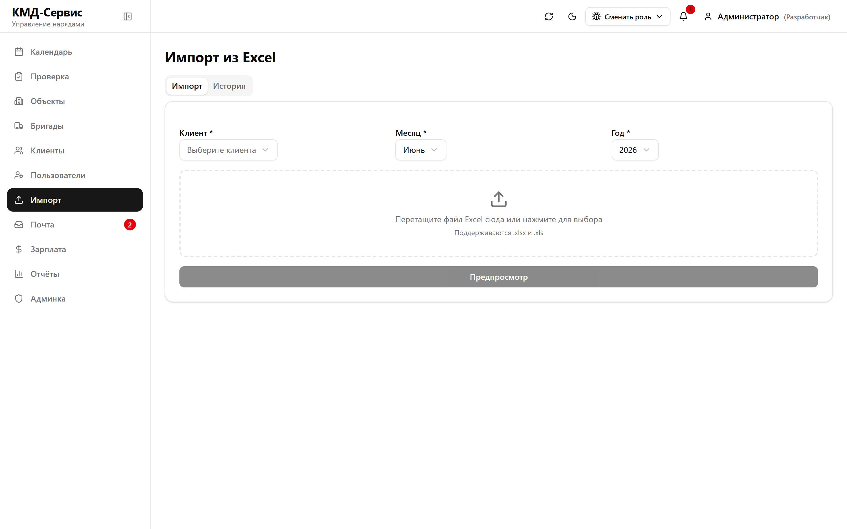Click the bug icon in Сменить роль
Image resolution: width=847 pixels, height=529 pixels.
[x=596, y=16]
